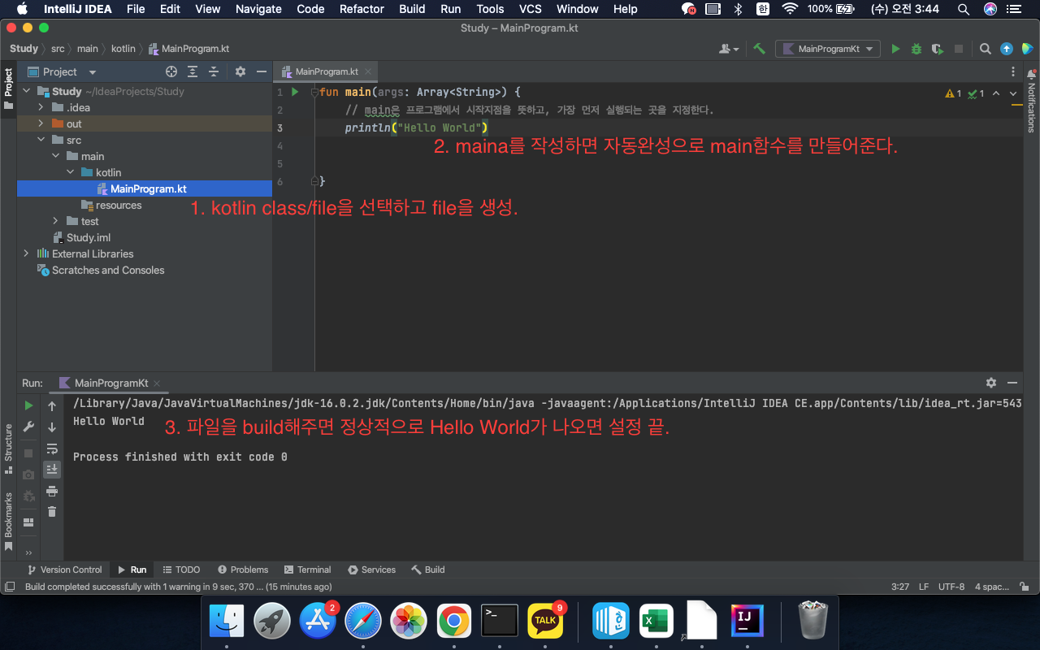Click the layout icon in Run panel sidebar

point(28,522)
